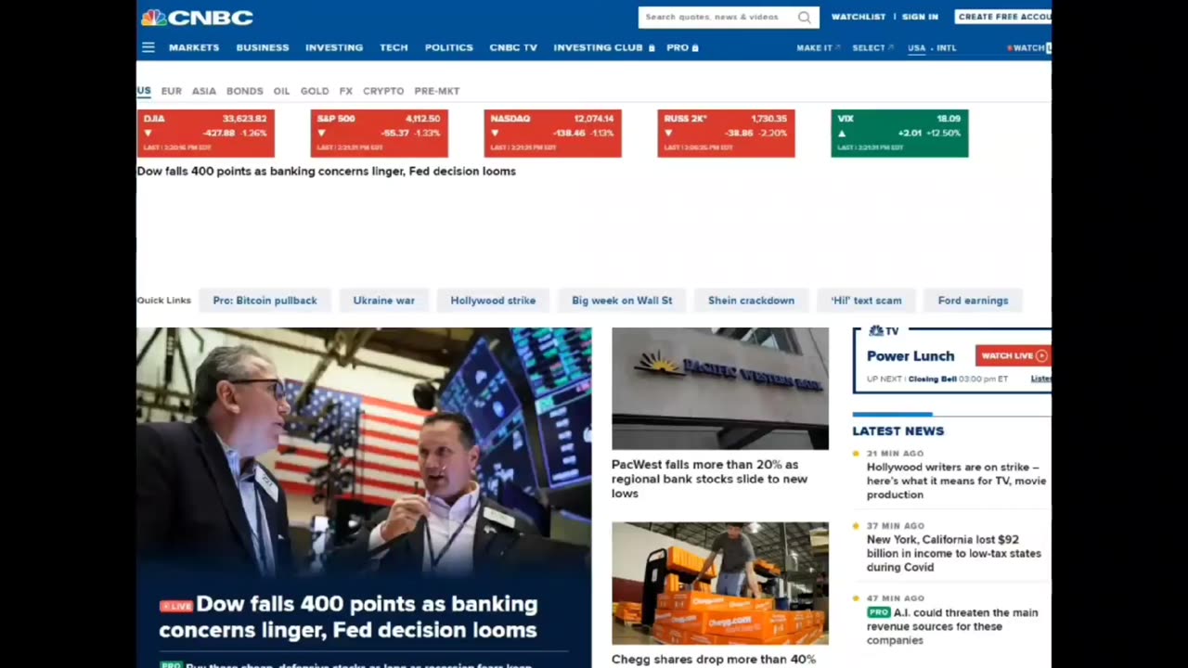Open the CNBC TV menu
Image resolution: width=1188 pixels, height=668 pixels.
513,47
